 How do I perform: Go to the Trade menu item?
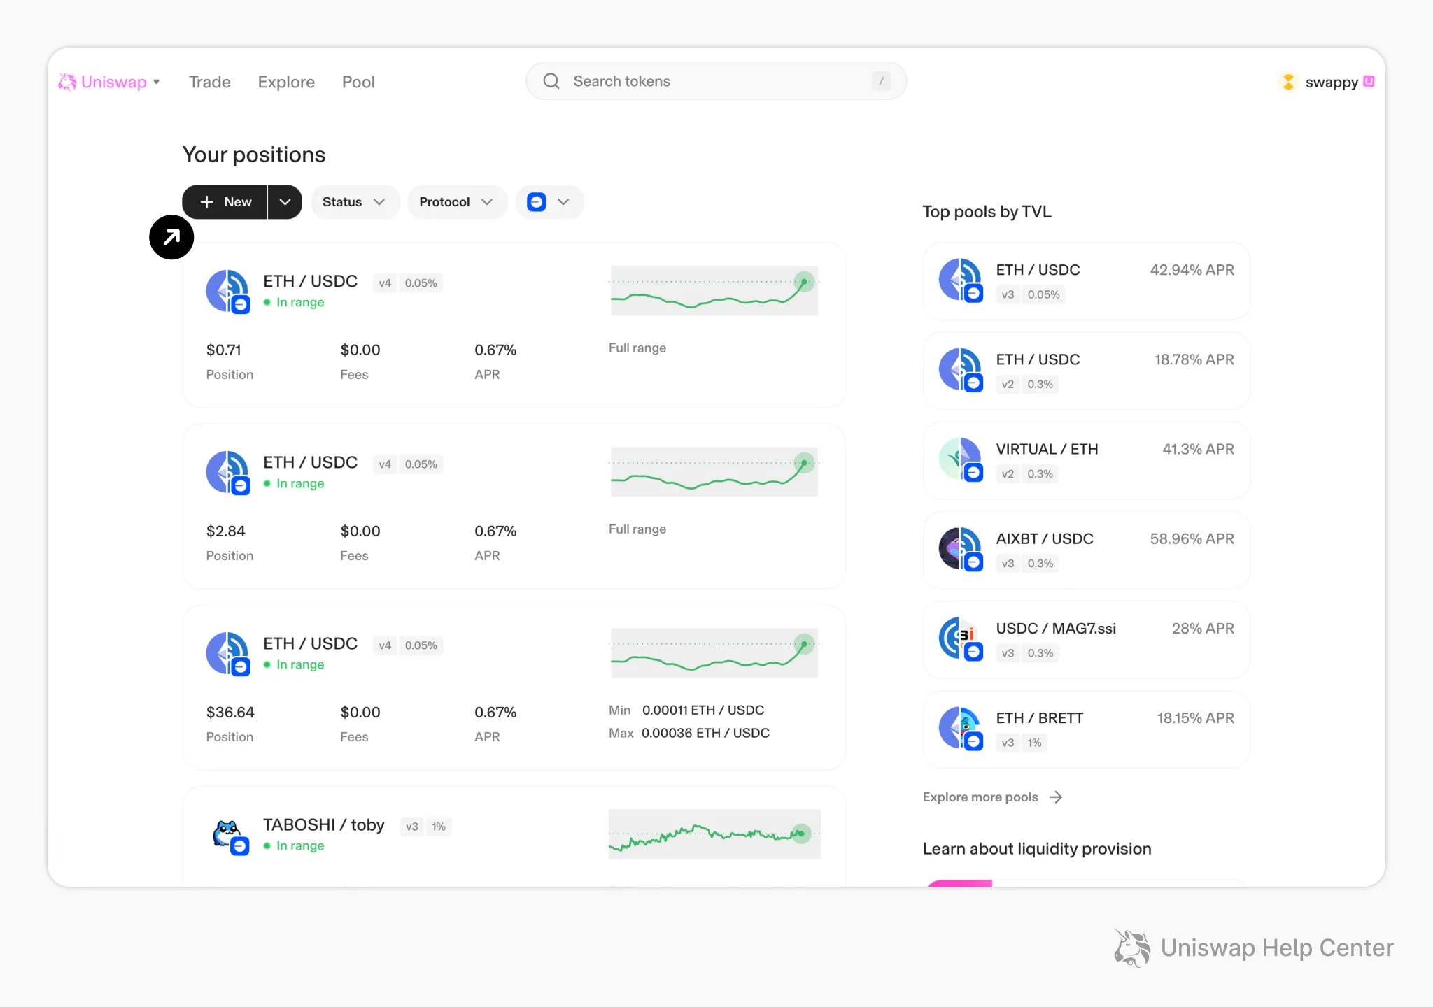(x=209, y=82)
